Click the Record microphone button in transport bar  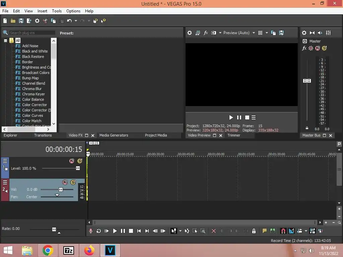click(90, 231)
